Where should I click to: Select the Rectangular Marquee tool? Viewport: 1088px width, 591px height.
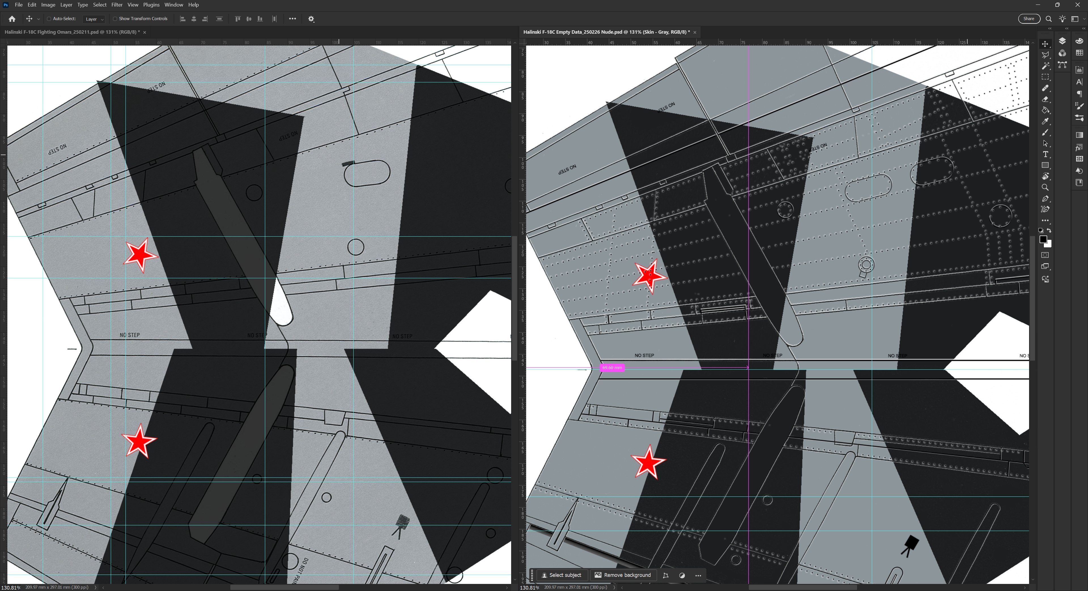[x=1045, y=77]
